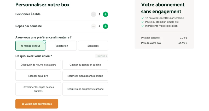
Task: Click check icon beside Ingrédients frais
Action: point(142,26)
